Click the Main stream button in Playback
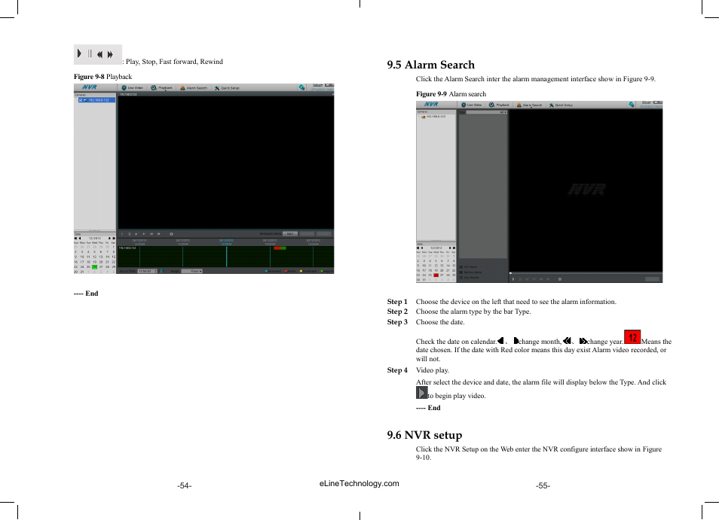 click(x=290, y=234)
